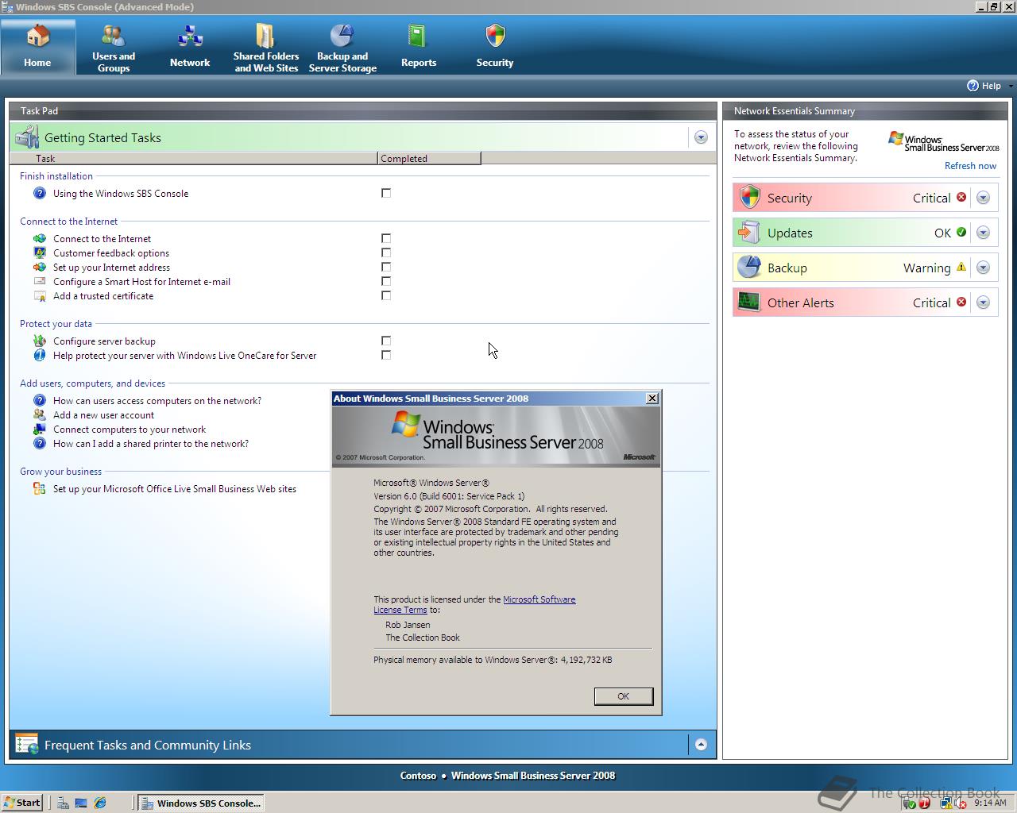Tick Configure a Smart Host completed box
The width and height of the screenshot is (1017, 813).
(386, 281)
